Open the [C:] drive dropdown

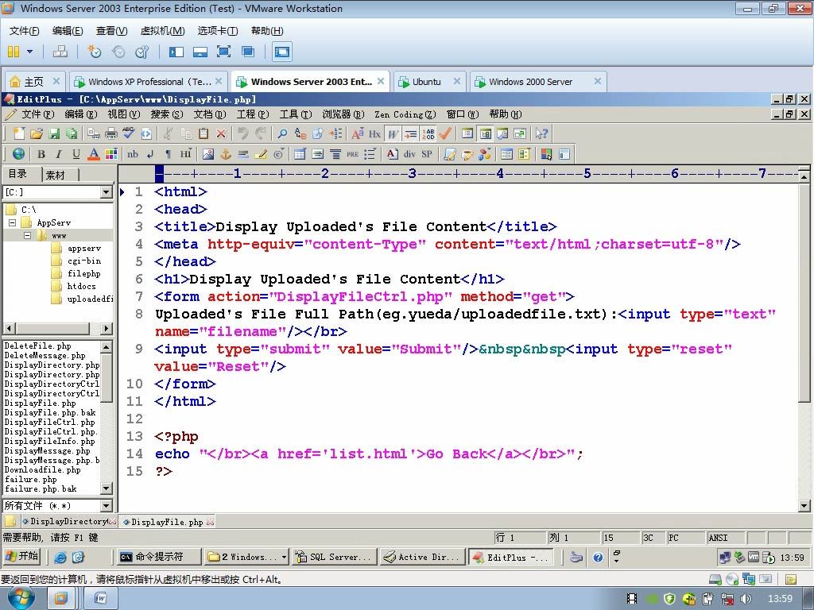106,192
